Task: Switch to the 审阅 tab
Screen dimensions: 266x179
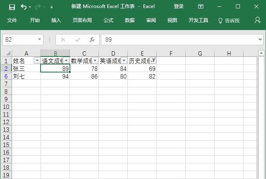Action: click(151, 20)
